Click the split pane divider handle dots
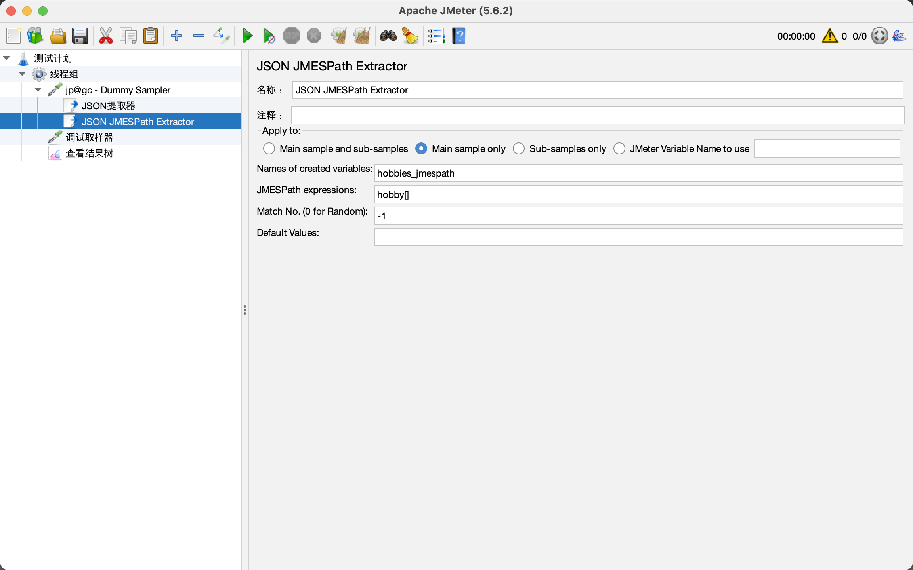This screenshot has width=913, height=570. click(245, 310)
